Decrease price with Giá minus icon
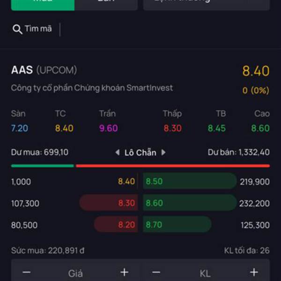This screenshot has width=281, height=281. 27,273
